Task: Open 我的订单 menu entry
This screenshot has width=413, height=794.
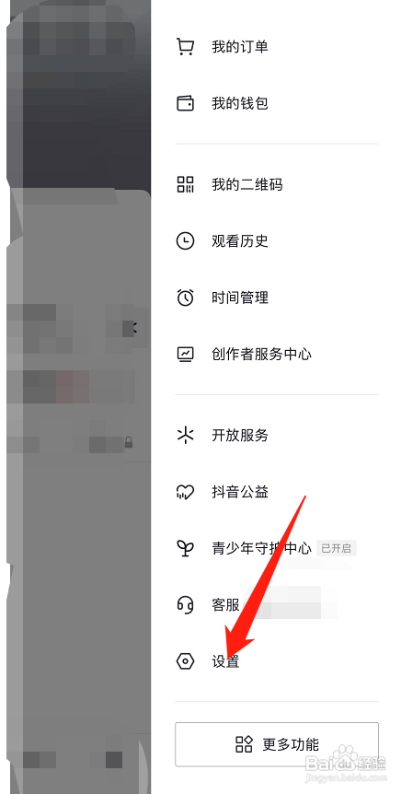Action: 277,47
